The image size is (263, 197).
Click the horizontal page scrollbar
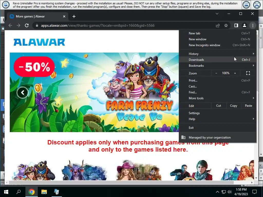(x=121, y=182)
